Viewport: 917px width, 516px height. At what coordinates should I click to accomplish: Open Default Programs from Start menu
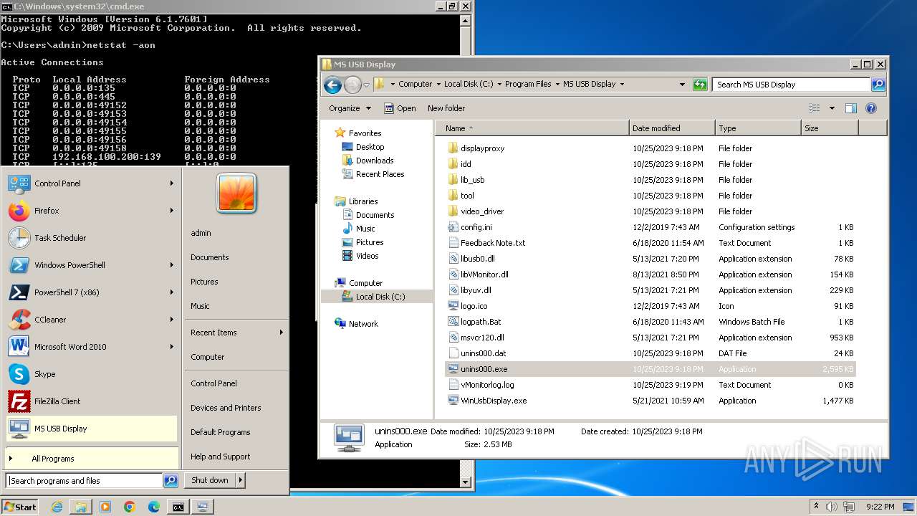coord(221,432)
